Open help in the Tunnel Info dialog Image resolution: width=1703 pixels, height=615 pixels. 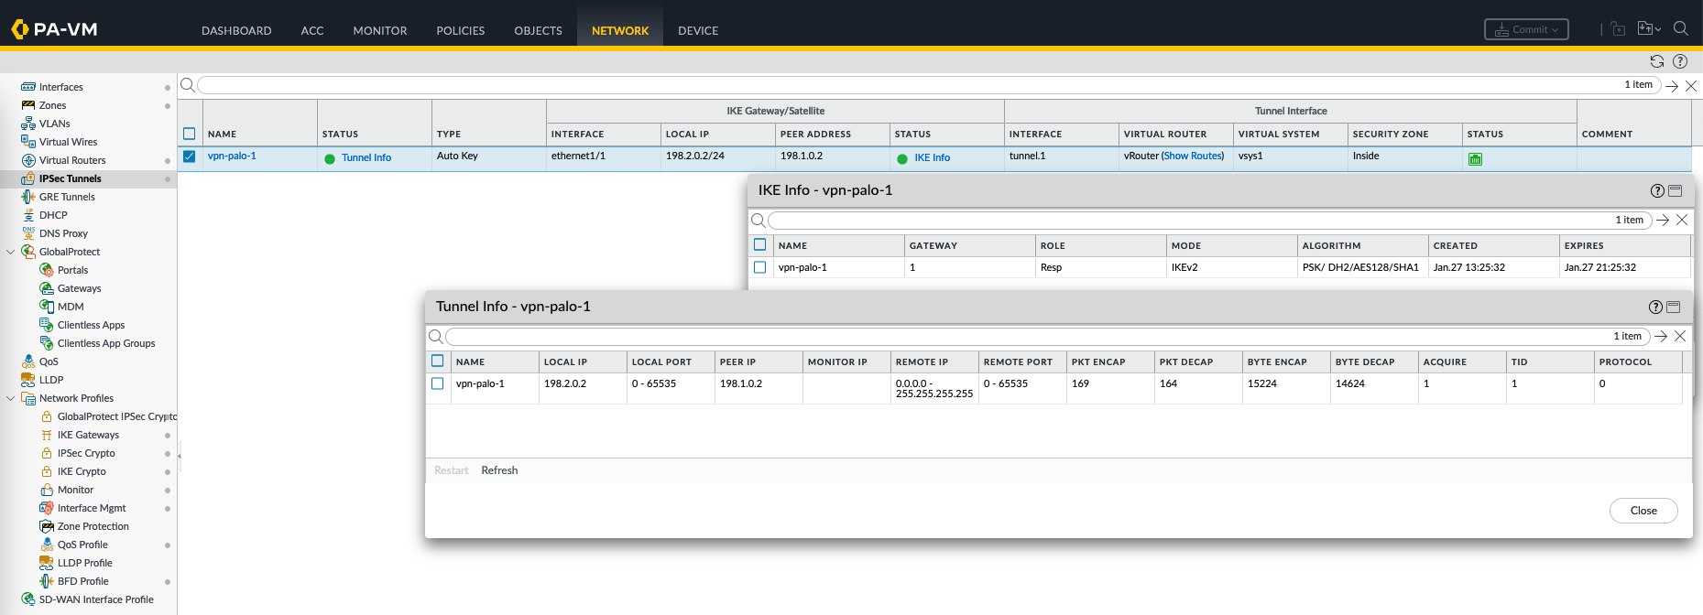[1654, 307]
